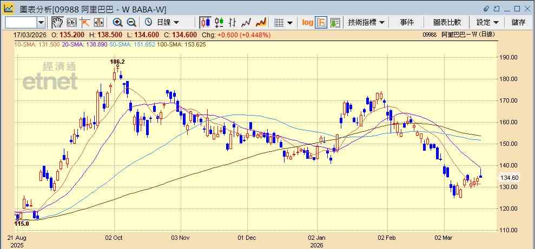Switch to orange area chart type
The width and height of the screenshot is (535, 249).
click(x=261, y=23)
